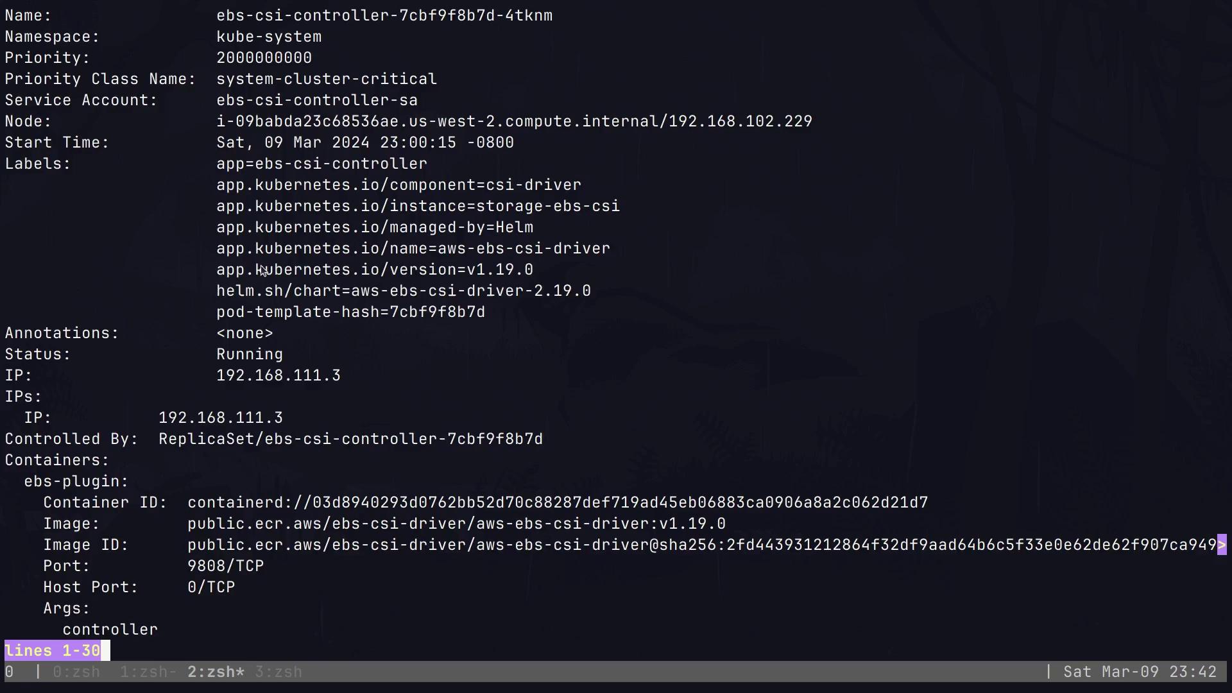
Task: Click the controller argument under Args
Action: (x=110, y=629)
